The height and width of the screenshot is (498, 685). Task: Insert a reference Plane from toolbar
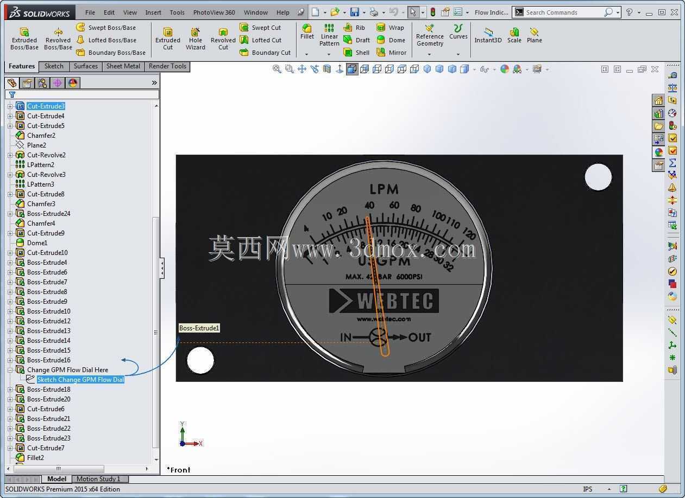point(535,35)
